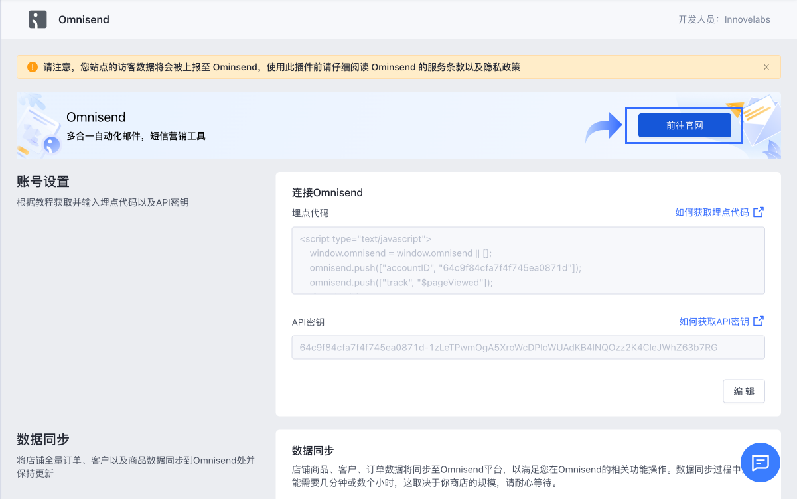Open the live chat widget
The image size is (797, 499).
coord(761,463)
